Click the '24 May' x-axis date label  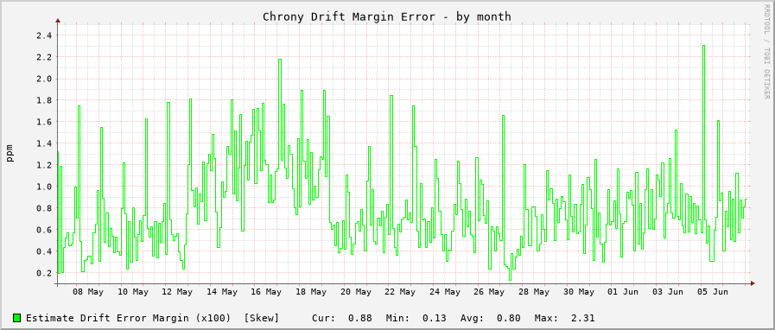[445, 293]
